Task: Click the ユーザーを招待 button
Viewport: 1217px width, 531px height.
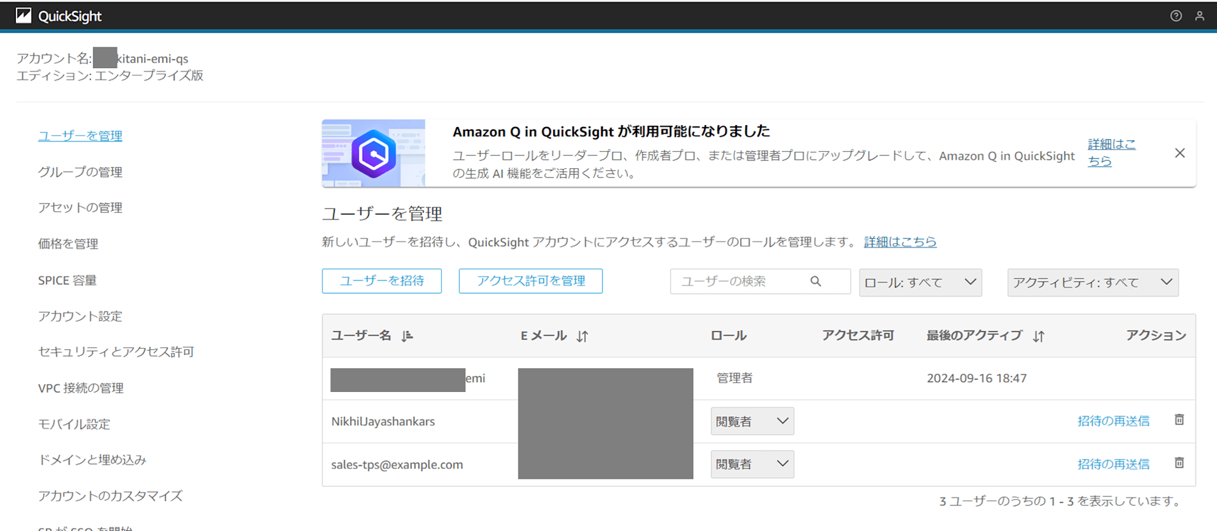Action: [382, 281]
